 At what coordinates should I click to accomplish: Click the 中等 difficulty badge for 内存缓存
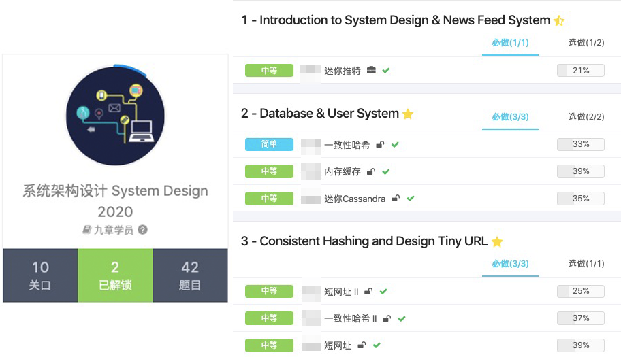[x=270, y=171]
